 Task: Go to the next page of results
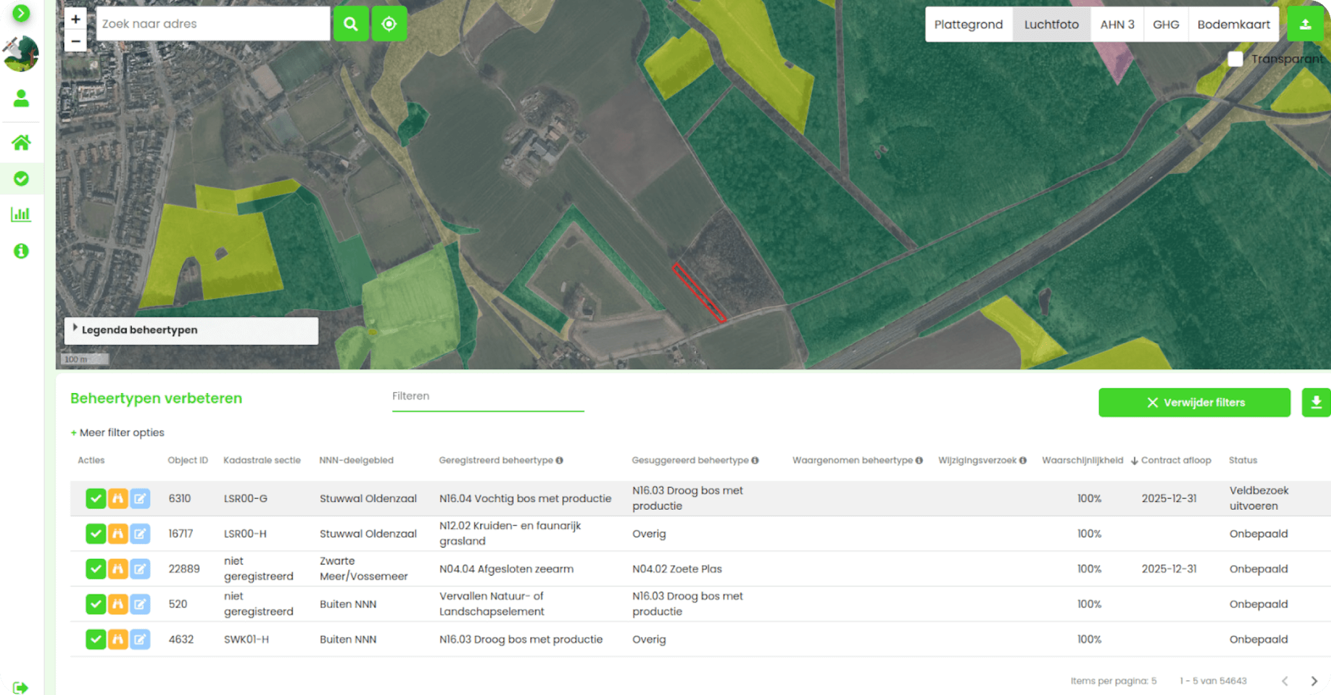[1314, 681]
